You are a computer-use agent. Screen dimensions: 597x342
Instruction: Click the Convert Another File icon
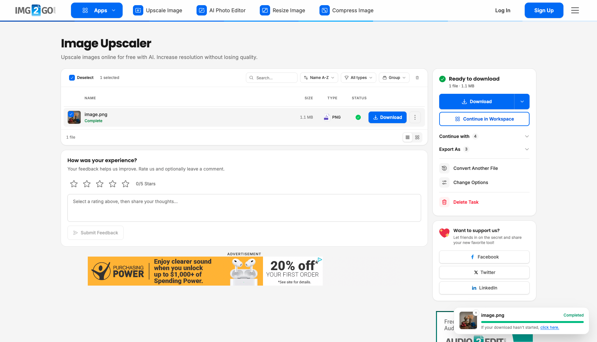tap(444, 168)
